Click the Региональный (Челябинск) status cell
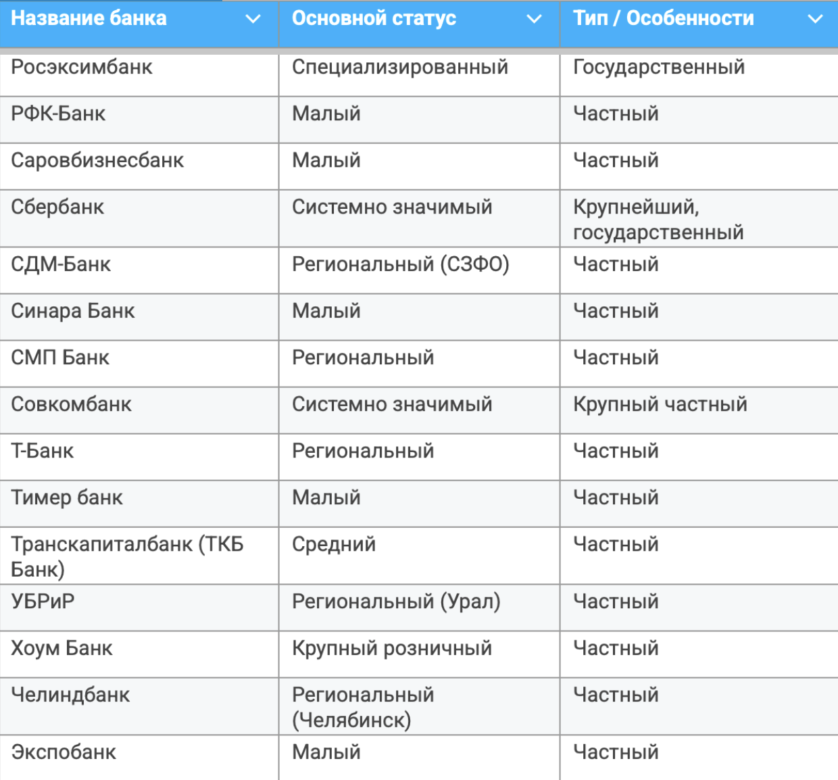Viewport: 838px width, 780px height. 363,707
